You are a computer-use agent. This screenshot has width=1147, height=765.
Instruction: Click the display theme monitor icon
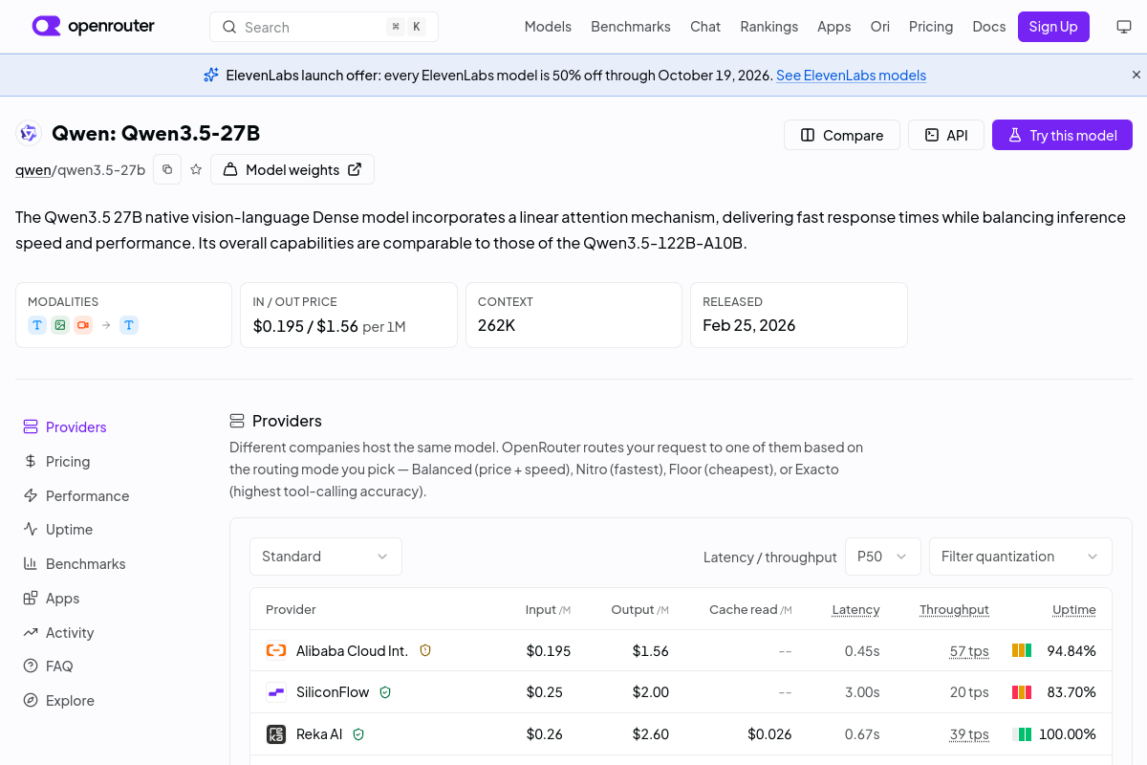(1124, 27)
